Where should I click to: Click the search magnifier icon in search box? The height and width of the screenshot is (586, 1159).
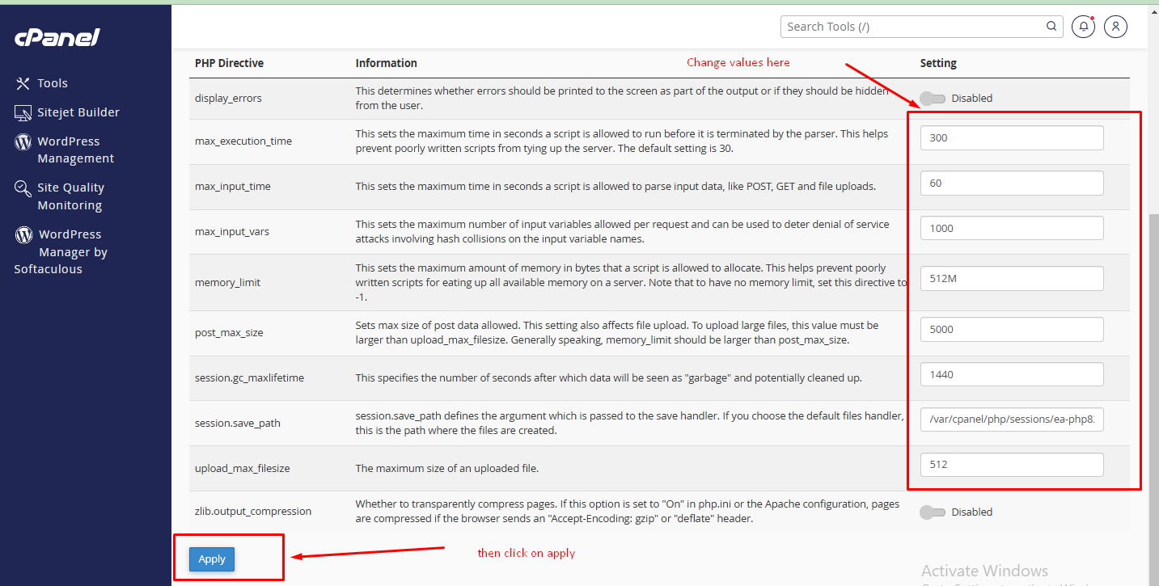click(1051, 27)
